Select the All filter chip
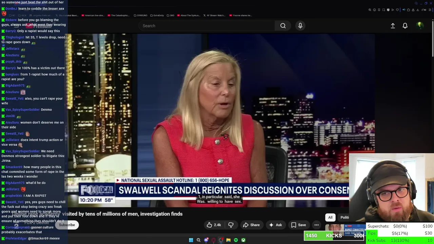 [330, 218]
